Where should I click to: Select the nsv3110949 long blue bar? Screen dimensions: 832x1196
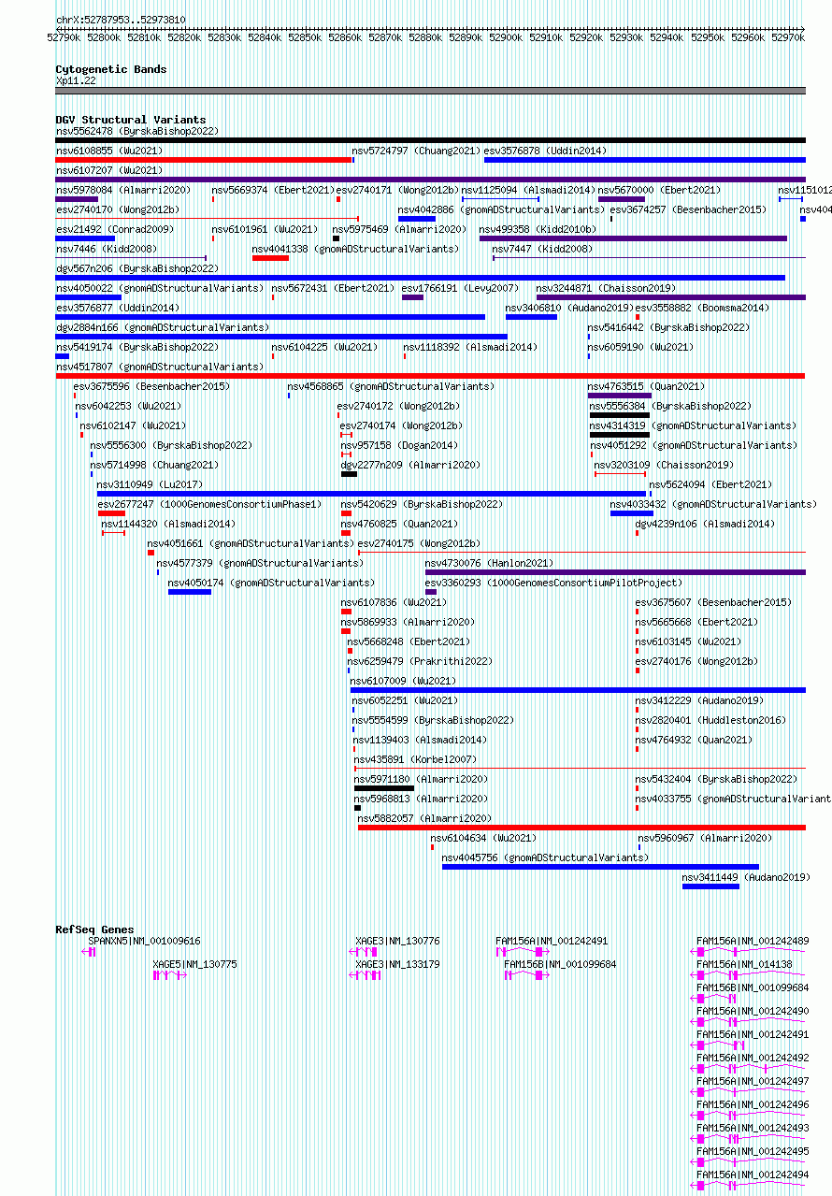point(371,494)
